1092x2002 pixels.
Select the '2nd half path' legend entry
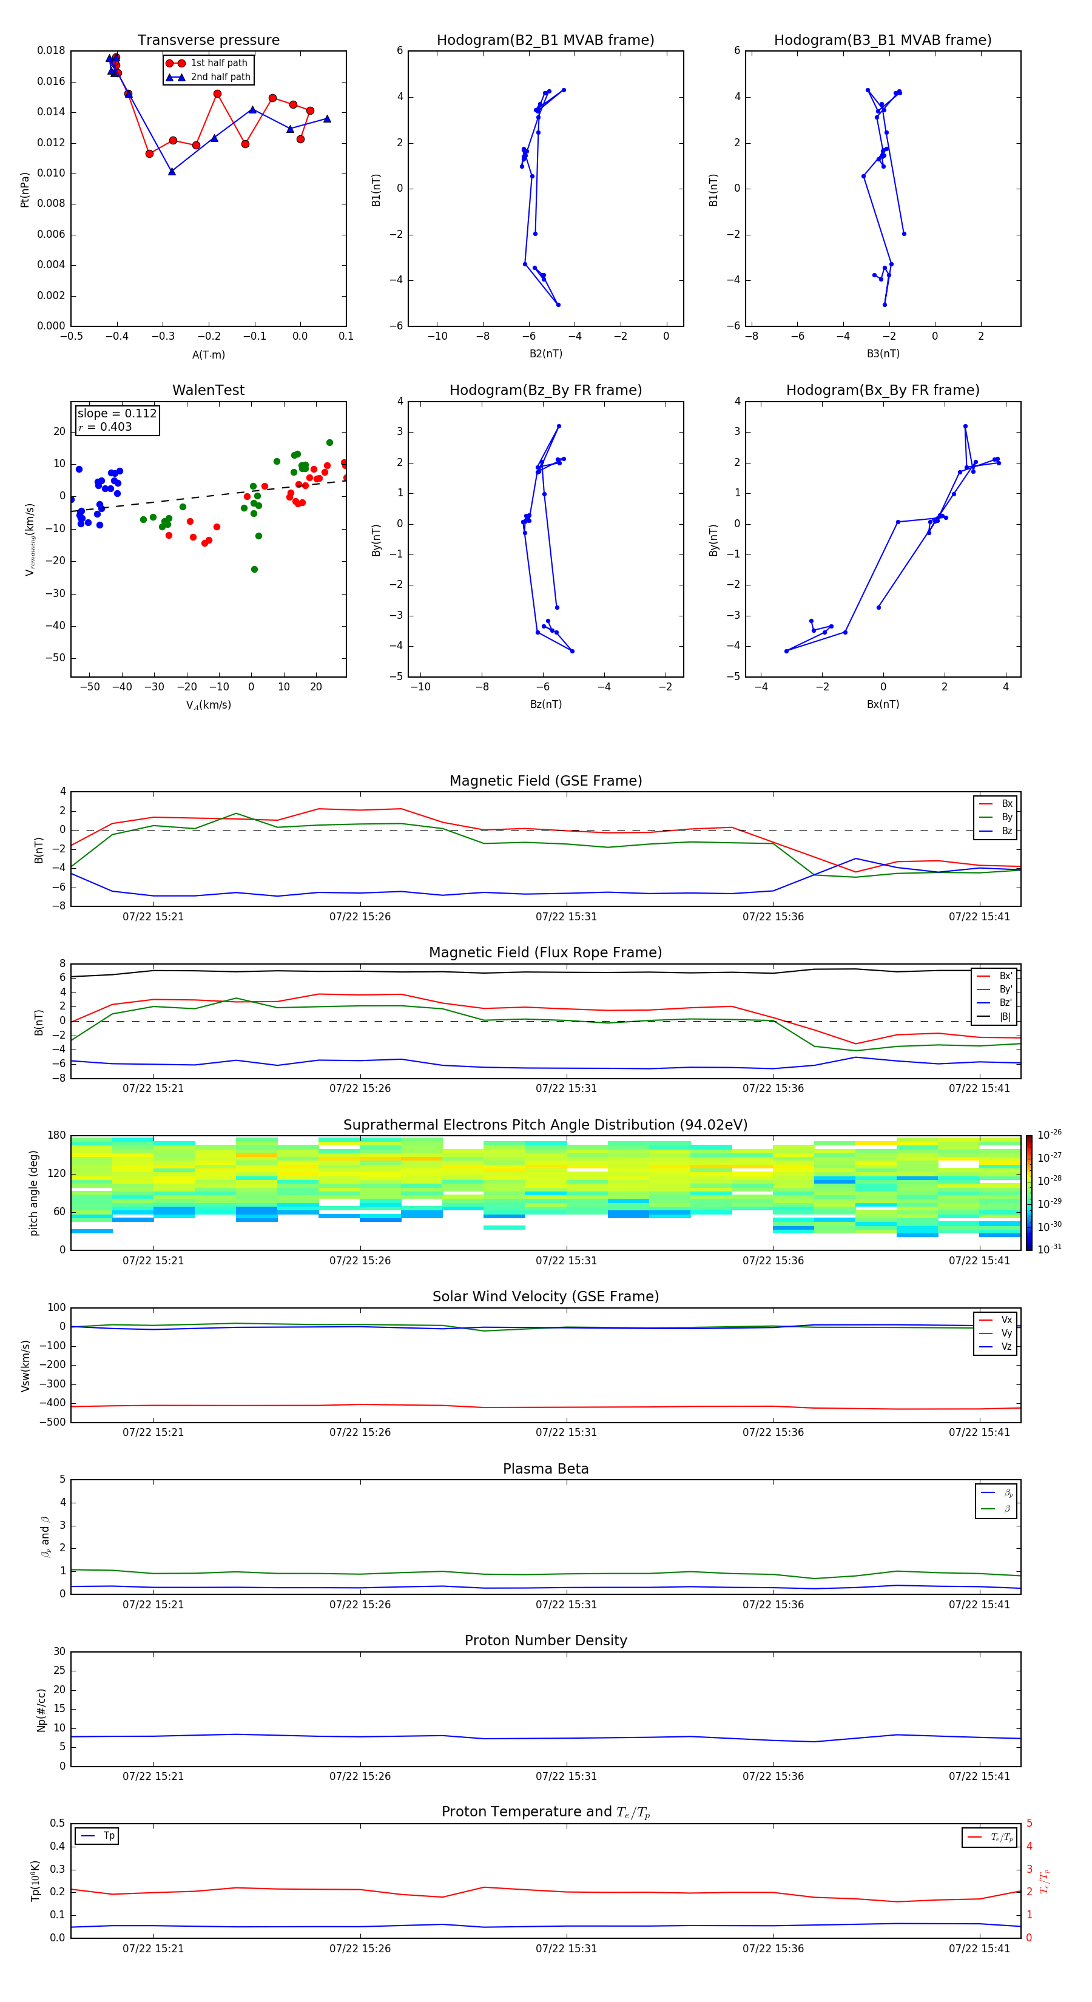[x=208, y=77]
